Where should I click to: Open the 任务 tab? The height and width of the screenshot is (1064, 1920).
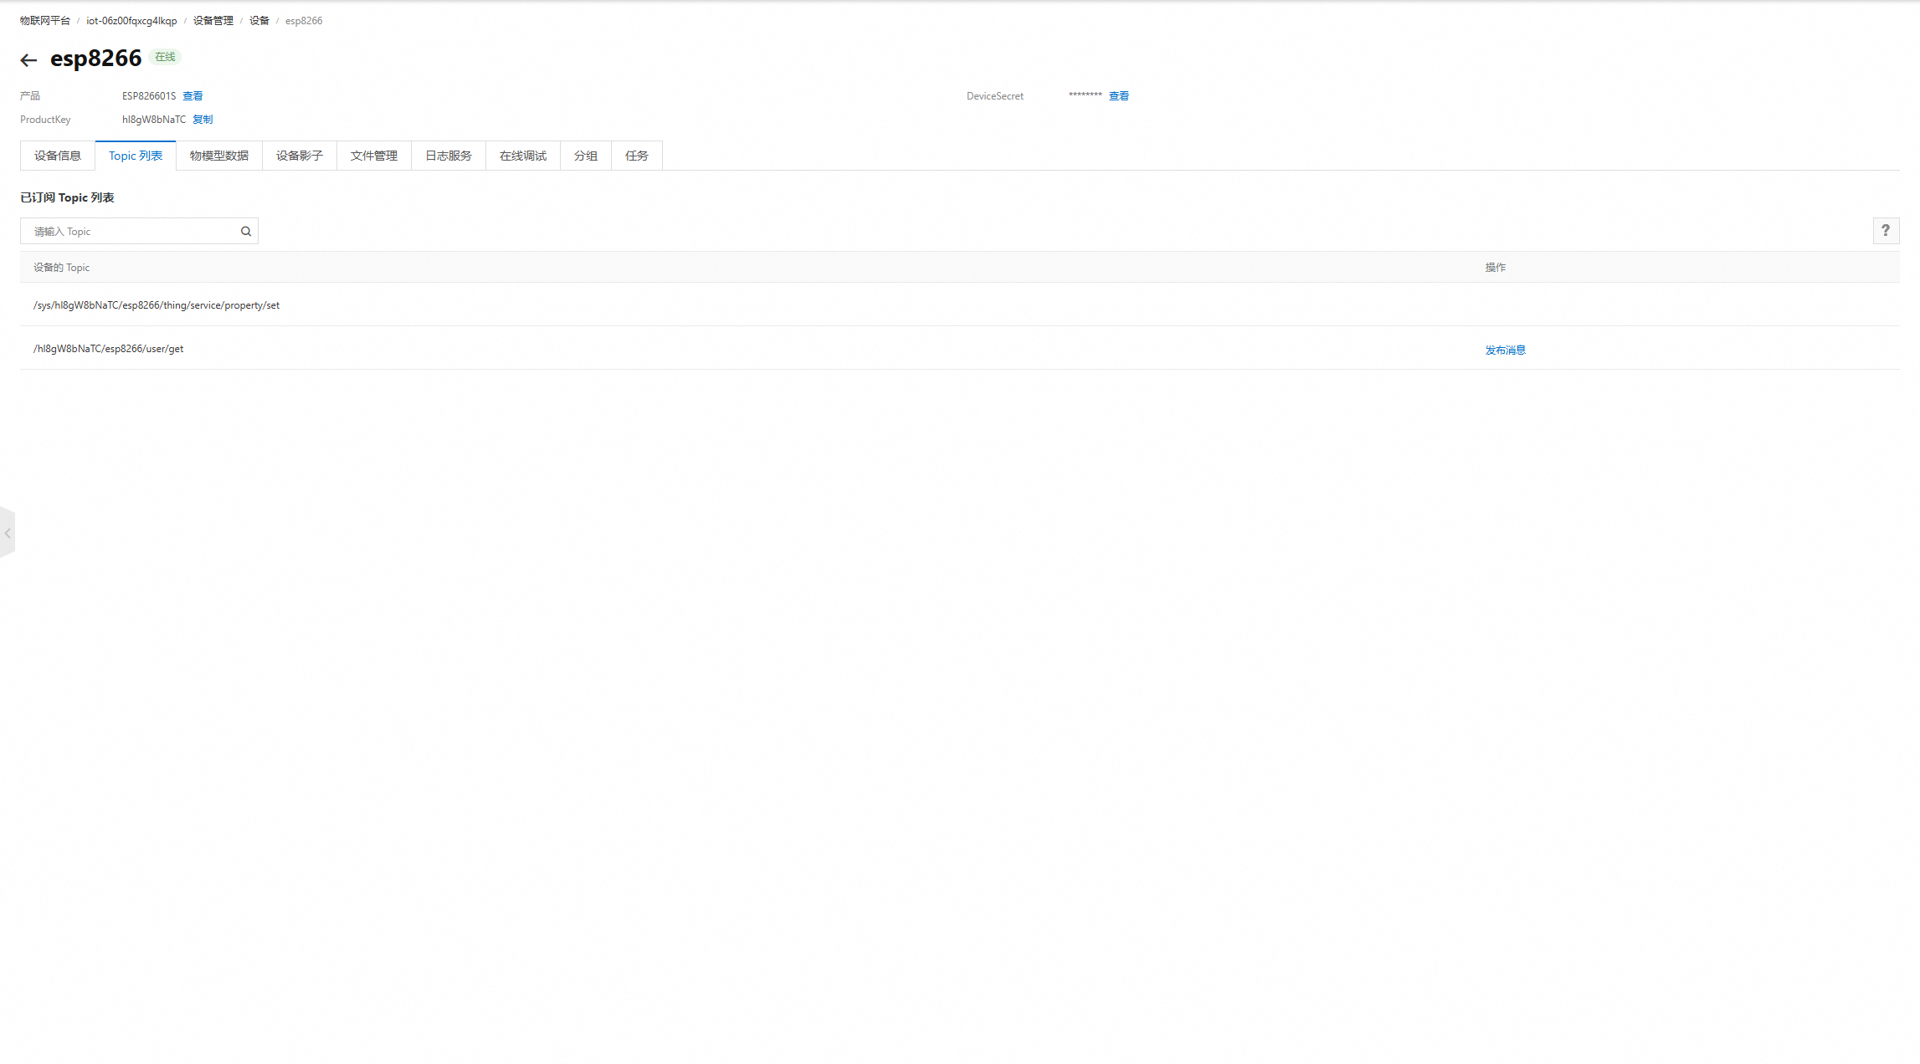(637, 156)
